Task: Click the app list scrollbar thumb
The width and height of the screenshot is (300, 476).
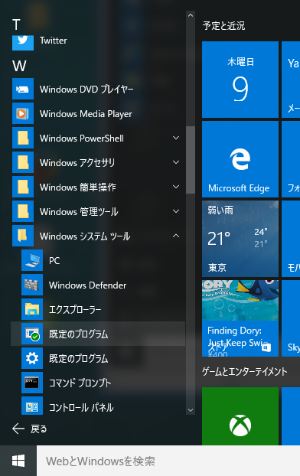Action: click(x=191, y=160)
